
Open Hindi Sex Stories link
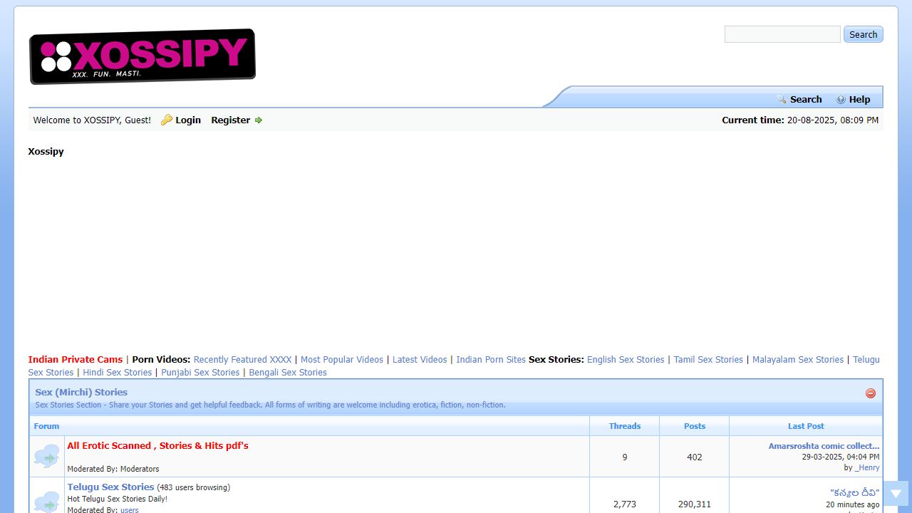tap(118, 373)
